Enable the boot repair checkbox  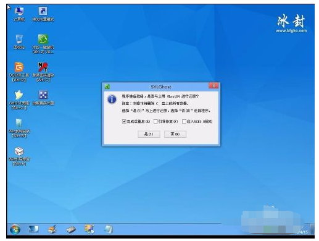[x=155, y=121]
